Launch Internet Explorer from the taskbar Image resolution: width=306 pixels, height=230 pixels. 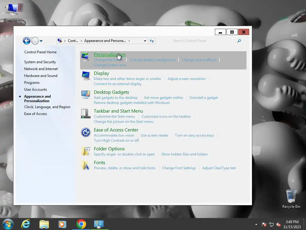pos(26,224)
